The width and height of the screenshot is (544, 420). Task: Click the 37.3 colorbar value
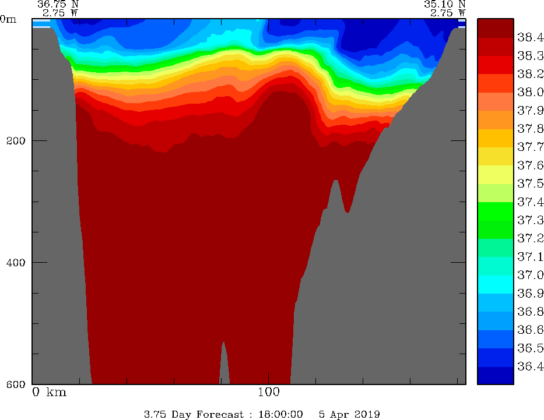[x=530, y=220]
